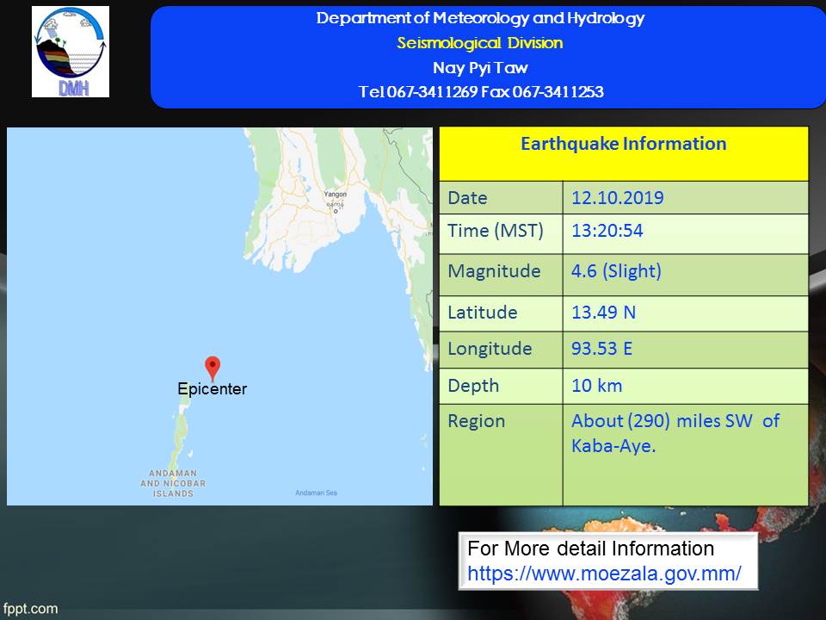The height and width of the screenshot is (620, 826).
Task: Click the yellow Seismological Division text
Action: pos(480,43)
